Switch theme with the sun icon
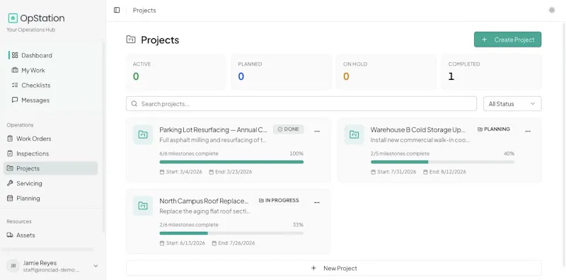 click(552, 10)
